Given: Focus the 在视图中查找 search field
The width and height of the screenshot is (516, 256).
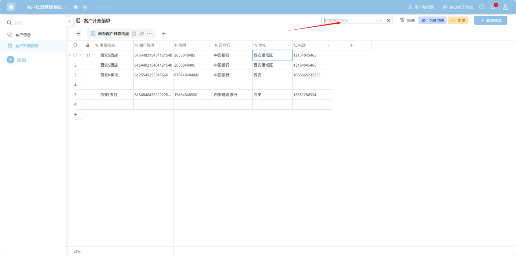Looking at the screenshot, I should click(348, 20).
